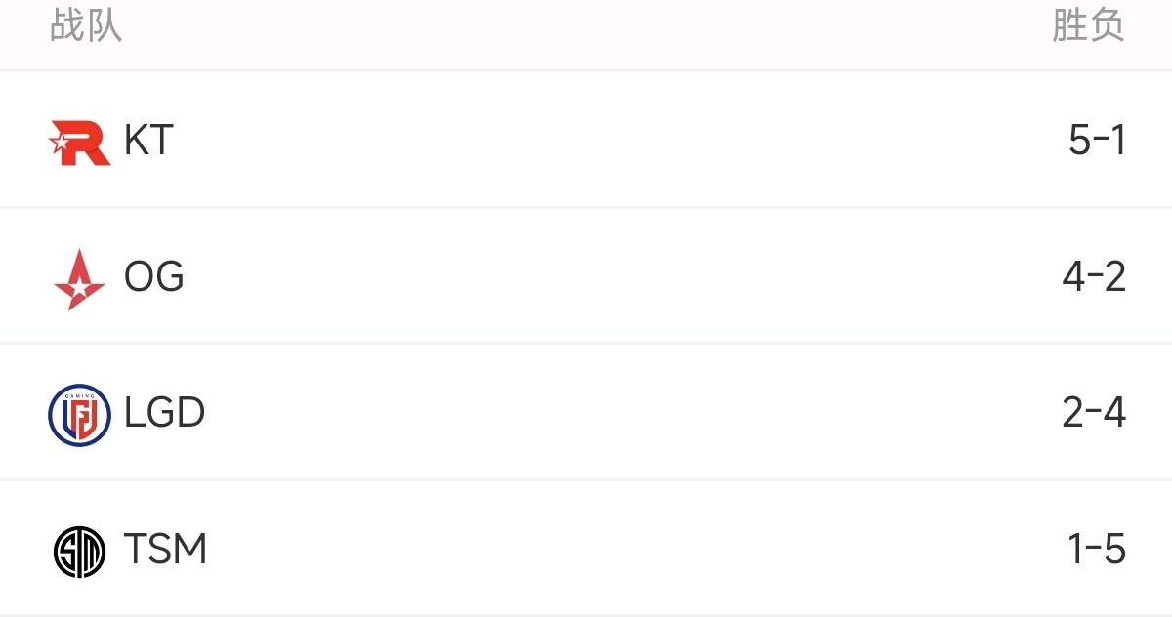1172x617 pixels.
Task: Click the TSM 1-5 record
Action: click(x=1098, y=551)
